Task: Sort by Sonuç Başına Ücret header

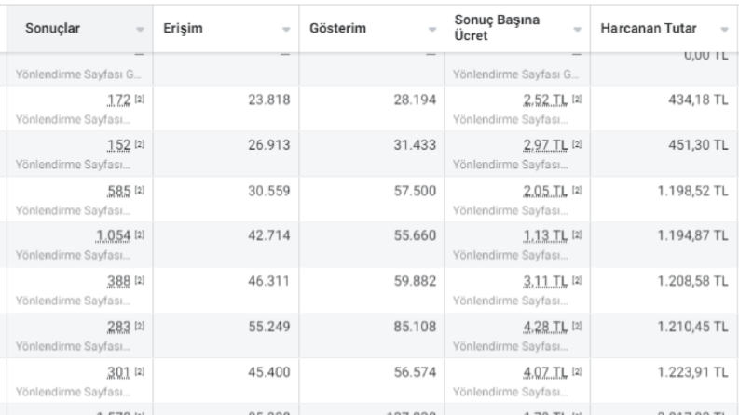Action: (497, 28)
